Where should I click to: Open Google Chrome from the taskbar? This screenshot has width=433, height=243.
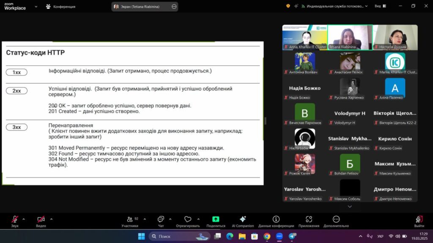tap(267, 236)
